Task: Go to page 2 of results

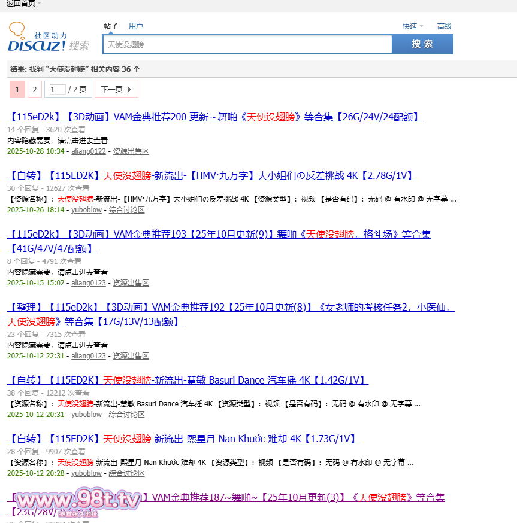Action: pyautogui.click(x=35, y=89)
